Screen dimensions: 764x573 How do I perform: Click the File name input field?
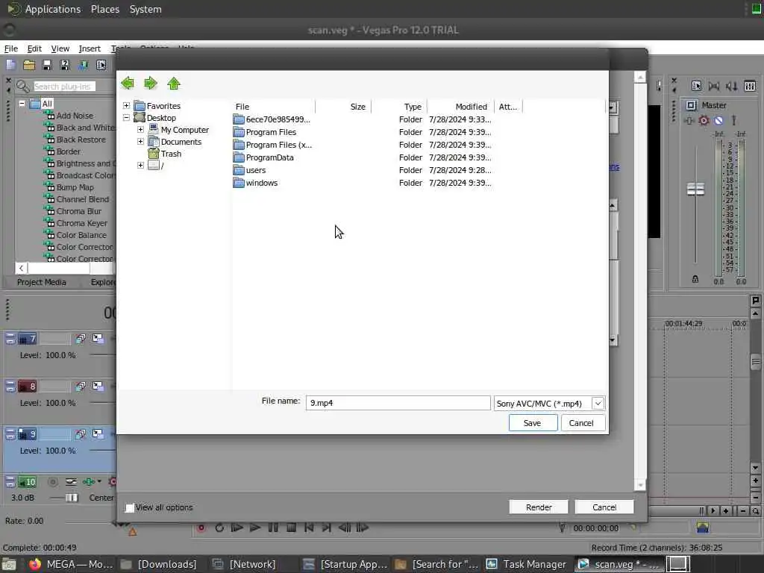[x=398, y=403]
